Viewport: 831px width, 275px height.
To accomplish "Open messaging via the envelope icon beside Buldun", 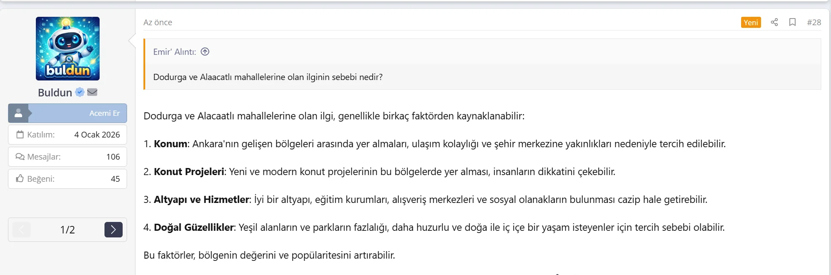I will click(x=92, y=92).
